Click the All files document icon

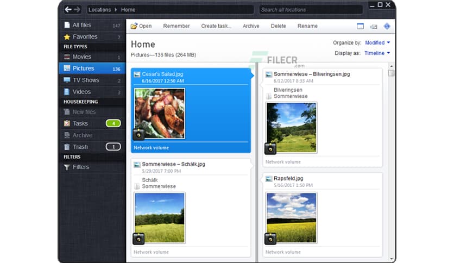(x=67, y=25)
